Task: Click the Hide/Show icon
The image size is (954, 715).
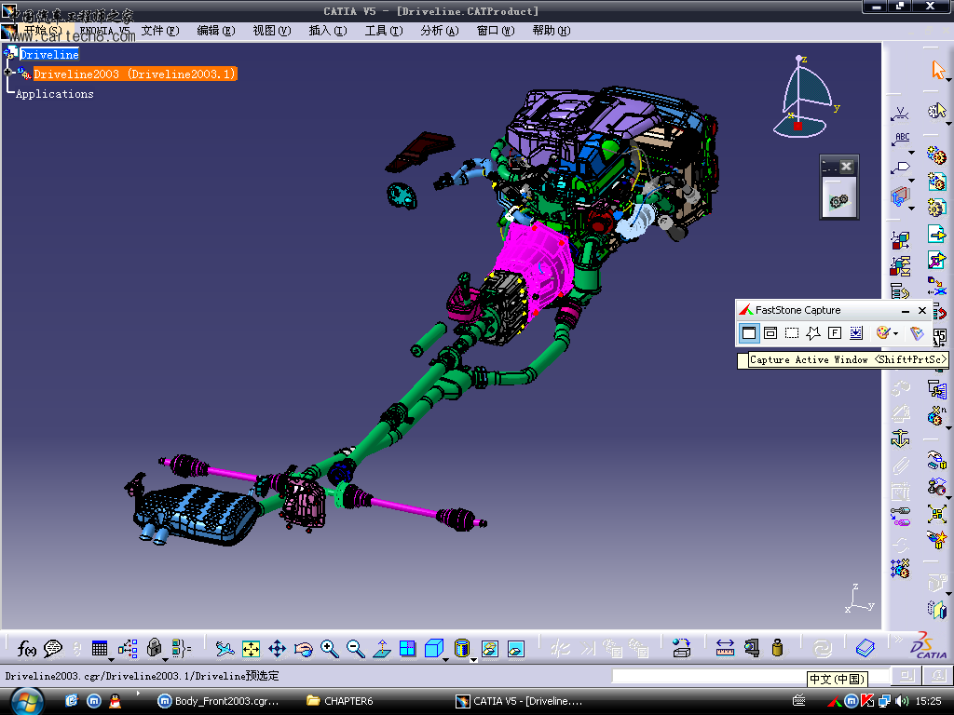Action: [x=490, y=649]
